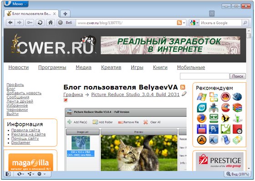Open the password wand key icon
This screenshot has width=255, height=181.
pyautogui.click(x=30, y=23)
